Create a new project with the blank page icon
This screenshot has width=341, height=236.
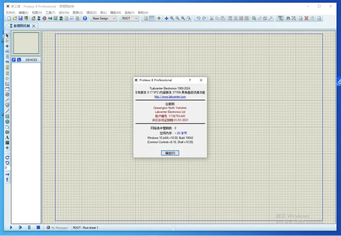tap(9, 19)
